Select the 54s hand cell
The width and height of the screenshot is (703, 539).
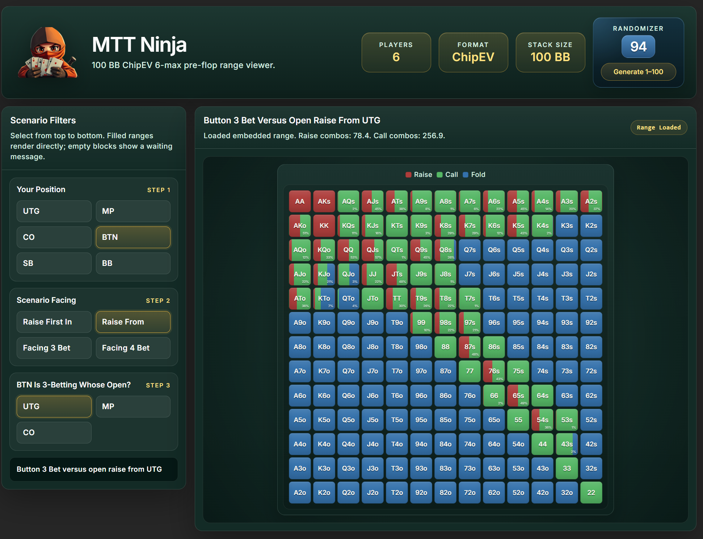(542, 420)
